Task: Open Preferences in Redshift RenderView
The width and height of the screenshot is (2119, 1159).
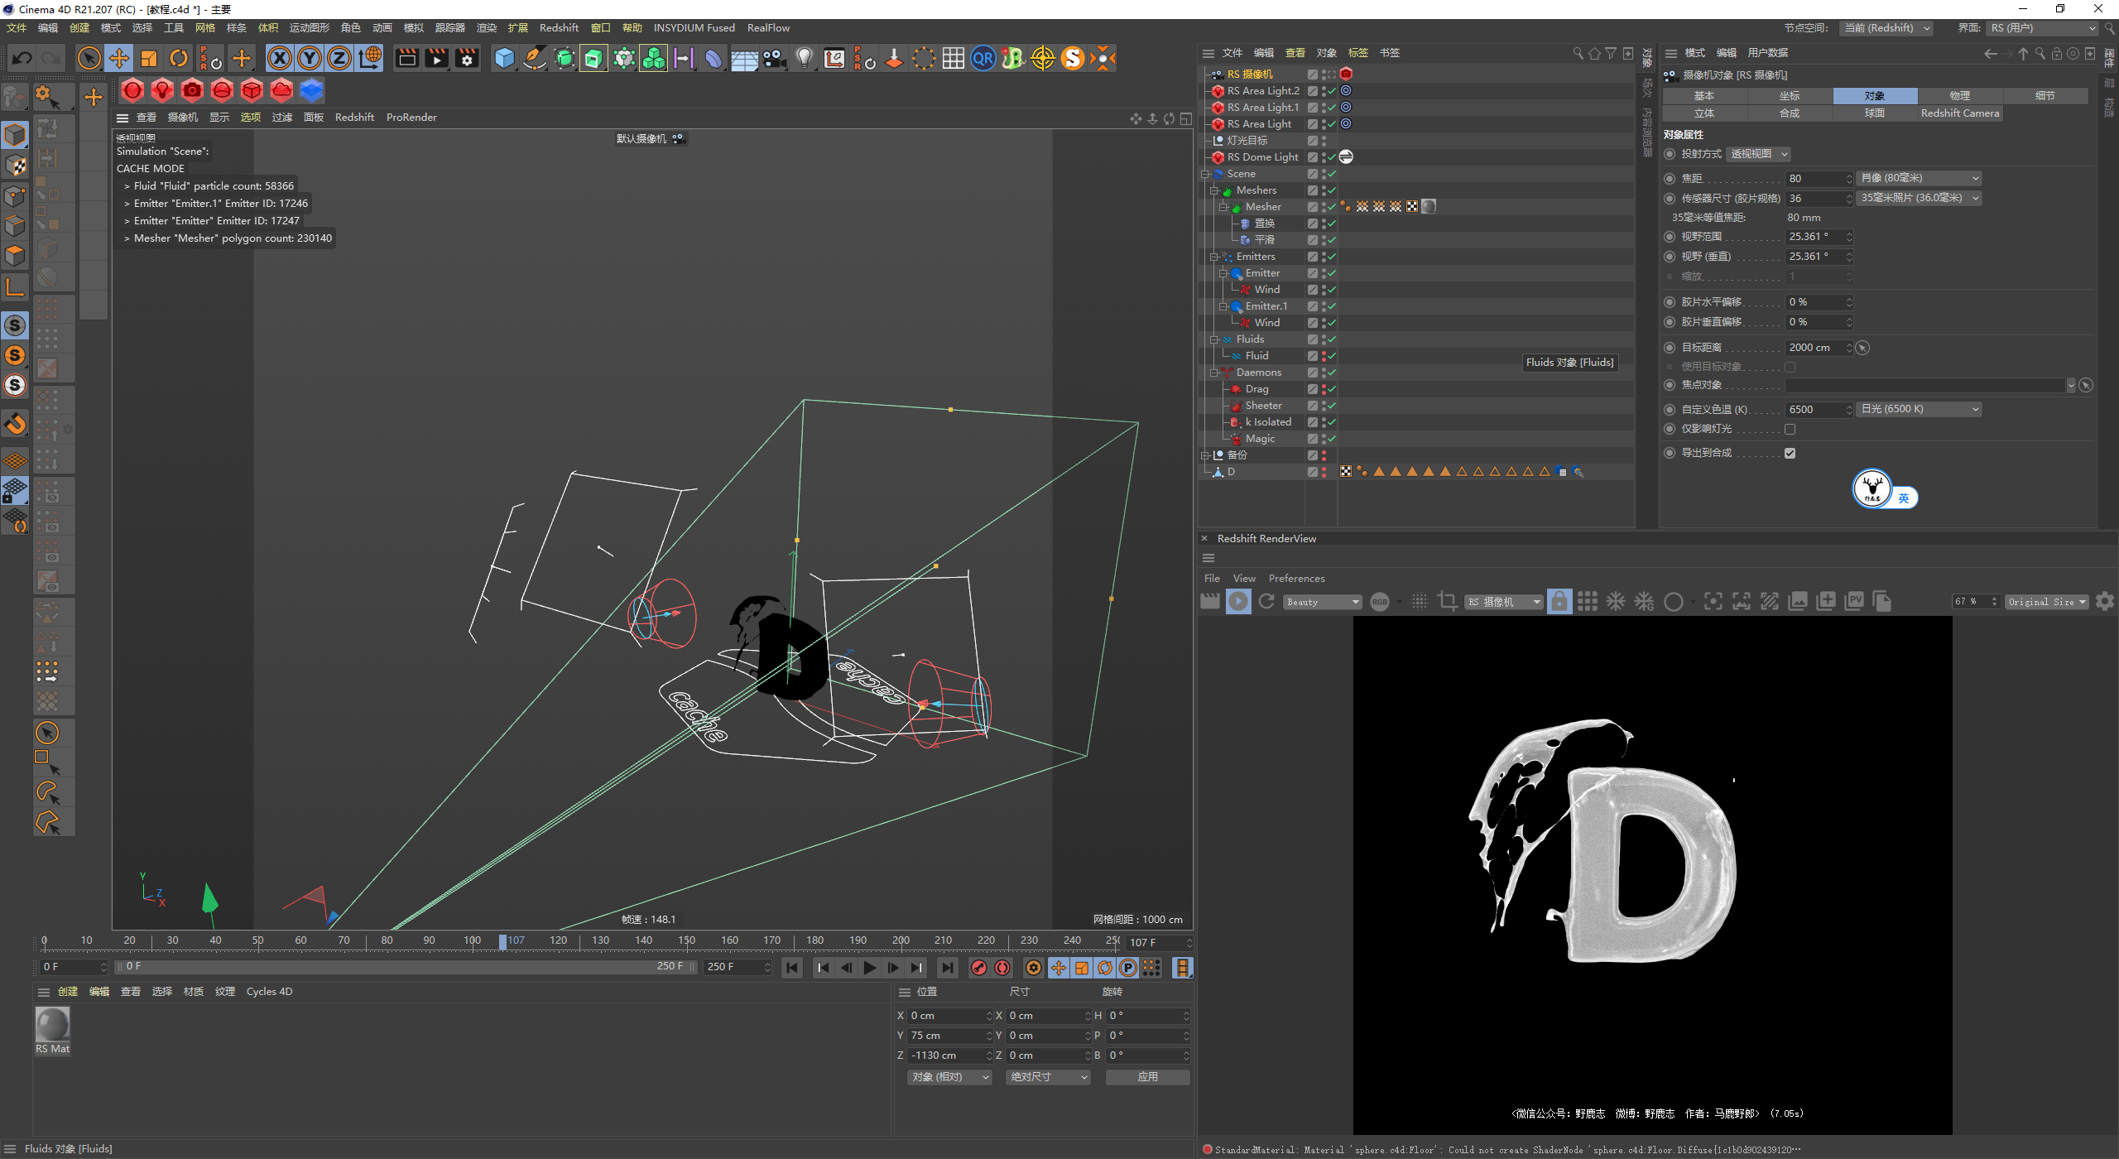Action: pyautogui.click(x=1296, y=579)
